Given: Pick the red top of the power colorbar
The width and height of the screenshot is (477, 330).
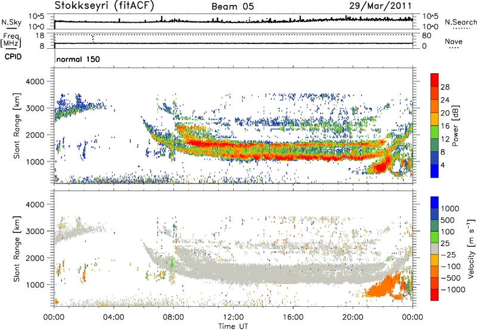Looking at the screenshot, I should 435,80.
